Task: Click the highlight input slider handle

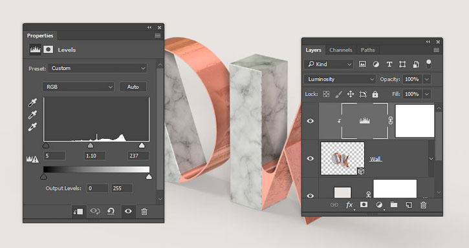Action: tap(142, 145)
